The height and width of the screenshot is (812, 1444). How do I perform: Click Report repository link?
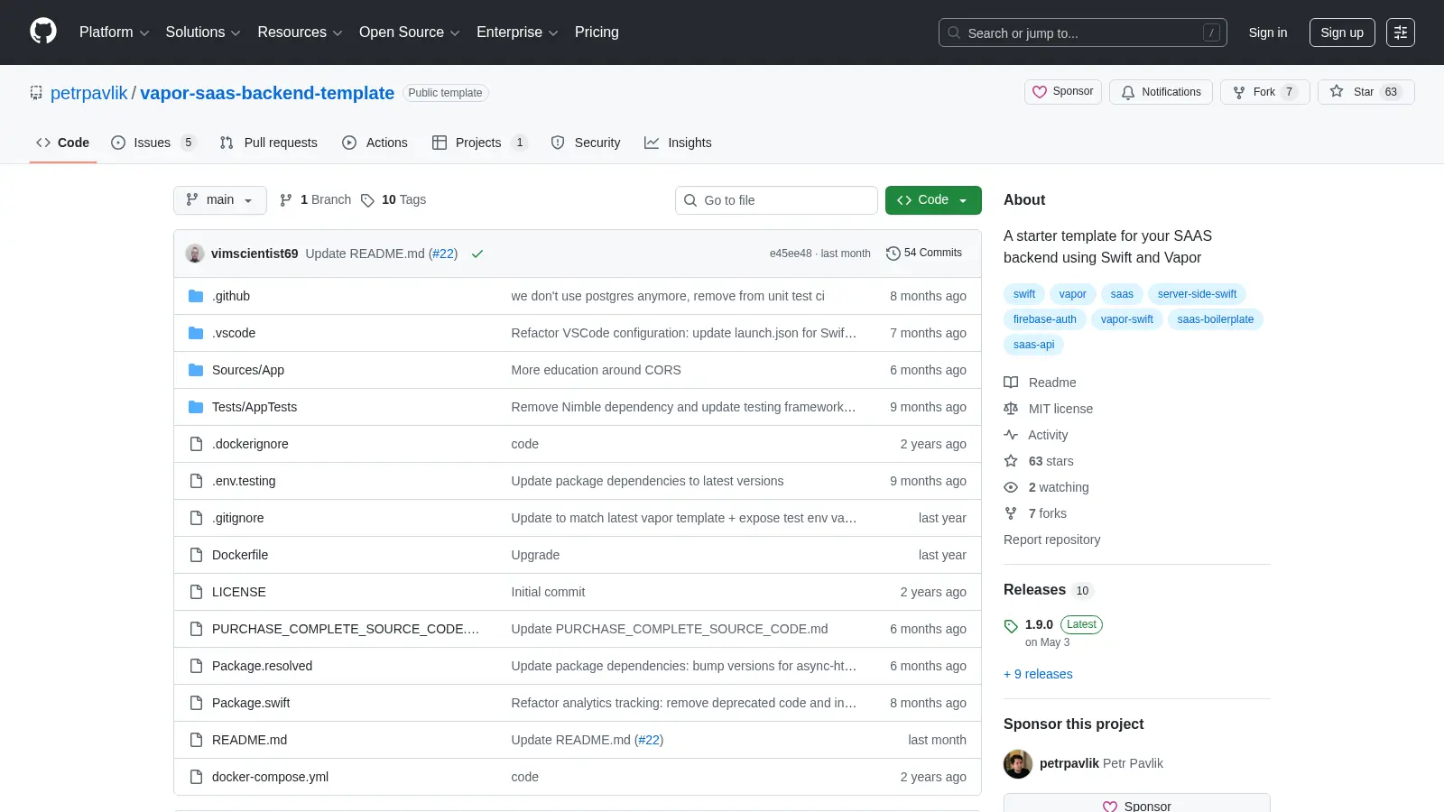coord(1051,540)
